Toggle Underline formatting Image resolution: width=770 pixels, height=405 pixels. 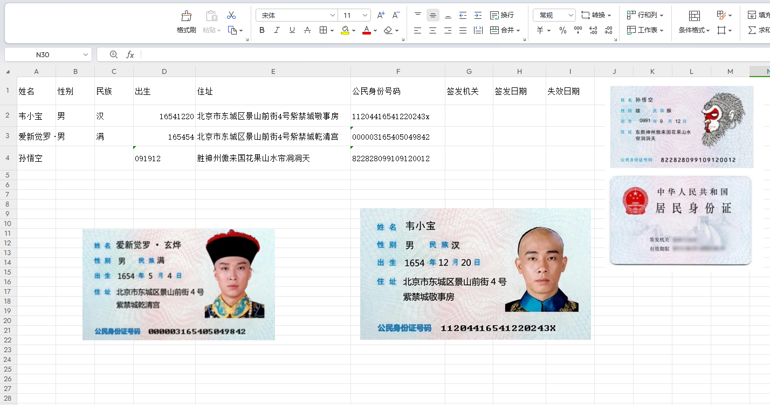[x=292, y=30]
